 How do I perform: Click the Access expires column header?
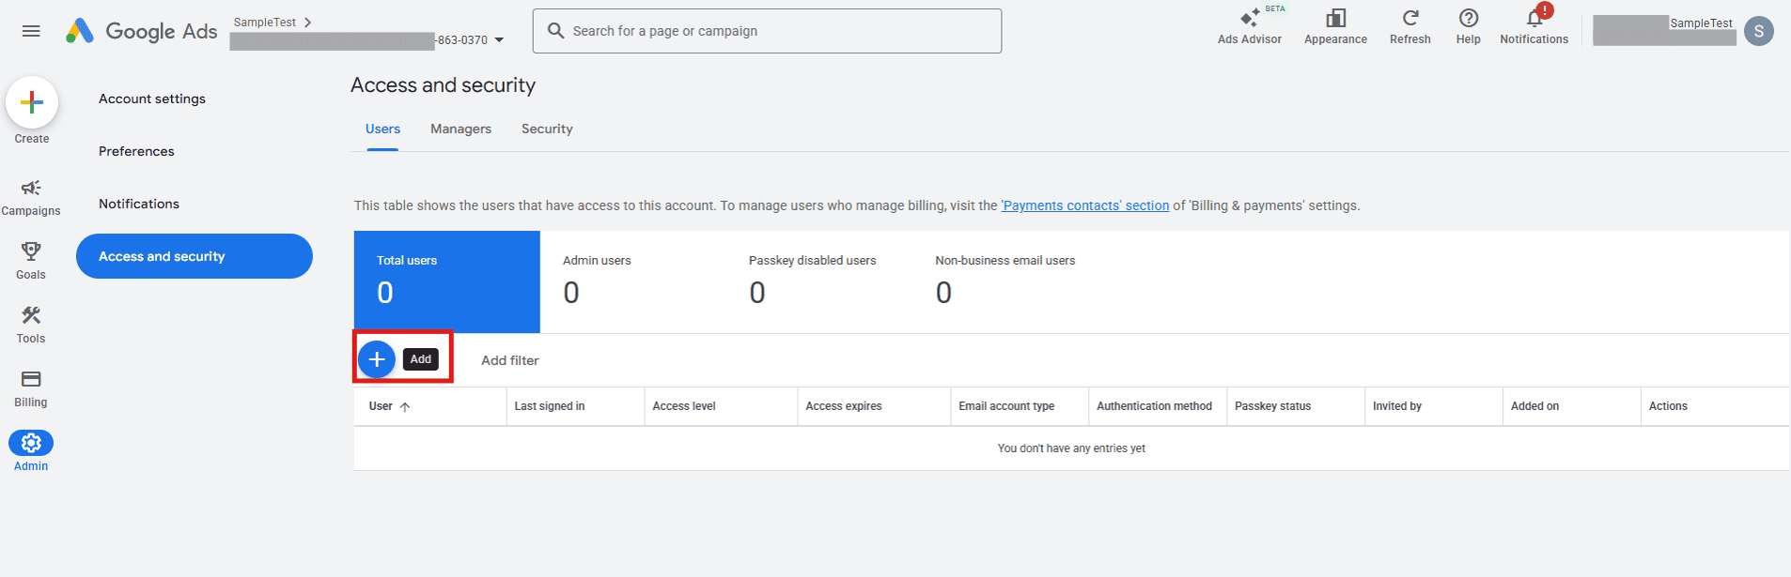point(844,406)
